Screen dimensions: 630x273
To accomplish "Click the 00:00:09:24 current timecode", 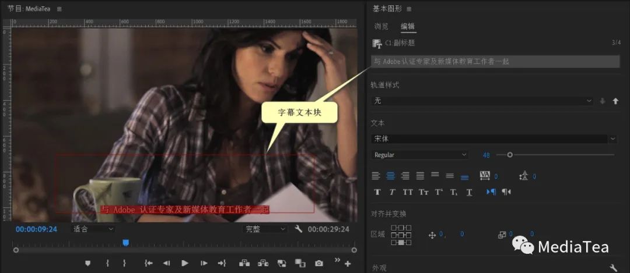I will tap(36, 229).
